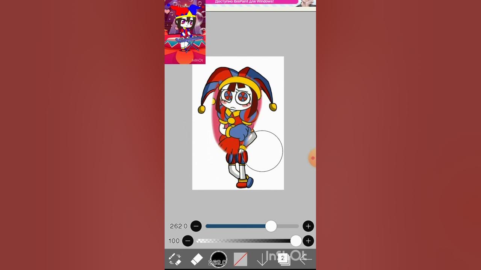Tap the orange floating button at right edge
This screenshot has width=481, height=270.
tap(312, 158)
